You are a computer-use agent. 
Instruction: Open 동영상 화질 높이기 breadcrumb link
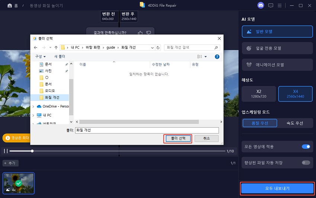pyautogui.click(x=46, y=6)
